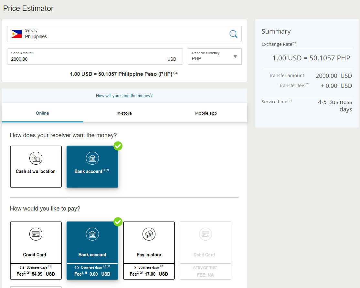Click the Send Amount 2000.00 input field
The image size is (360, 288).
[95, 57]
